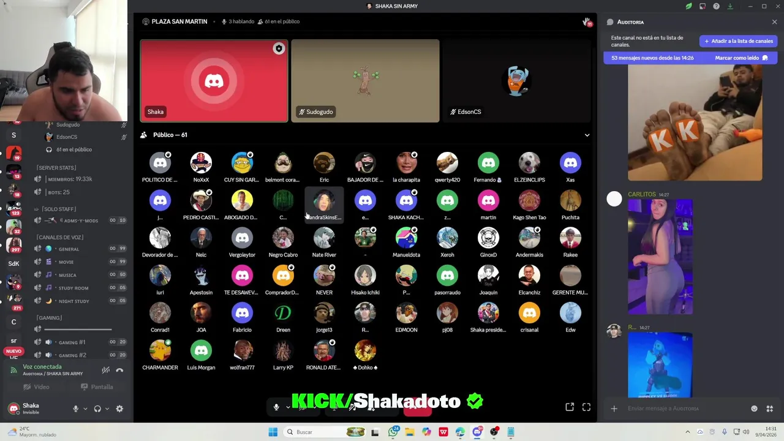
Task: Open the ADMS-Y-MODS staff channel
Action: pyautogui.click(x=81, y=221)
